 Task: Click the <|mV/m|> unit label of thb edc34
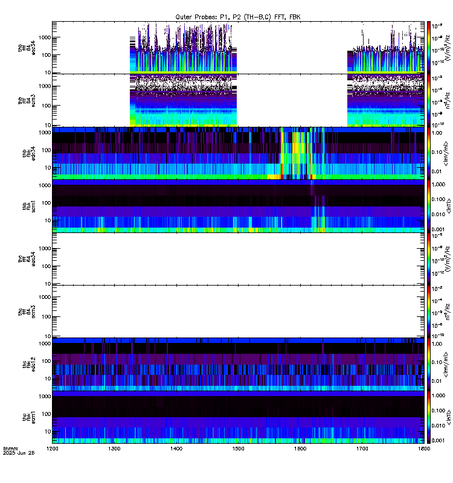pos(446,153)
